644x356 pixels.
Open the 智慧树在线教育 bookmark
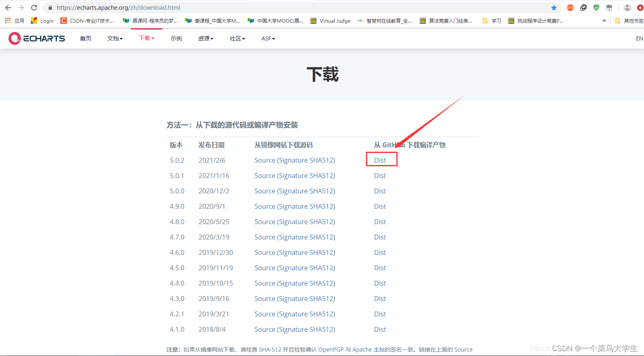[x=385, y=21]
